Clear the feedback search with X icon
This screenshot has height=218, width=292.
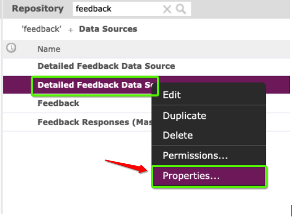(x=167, y=9)
